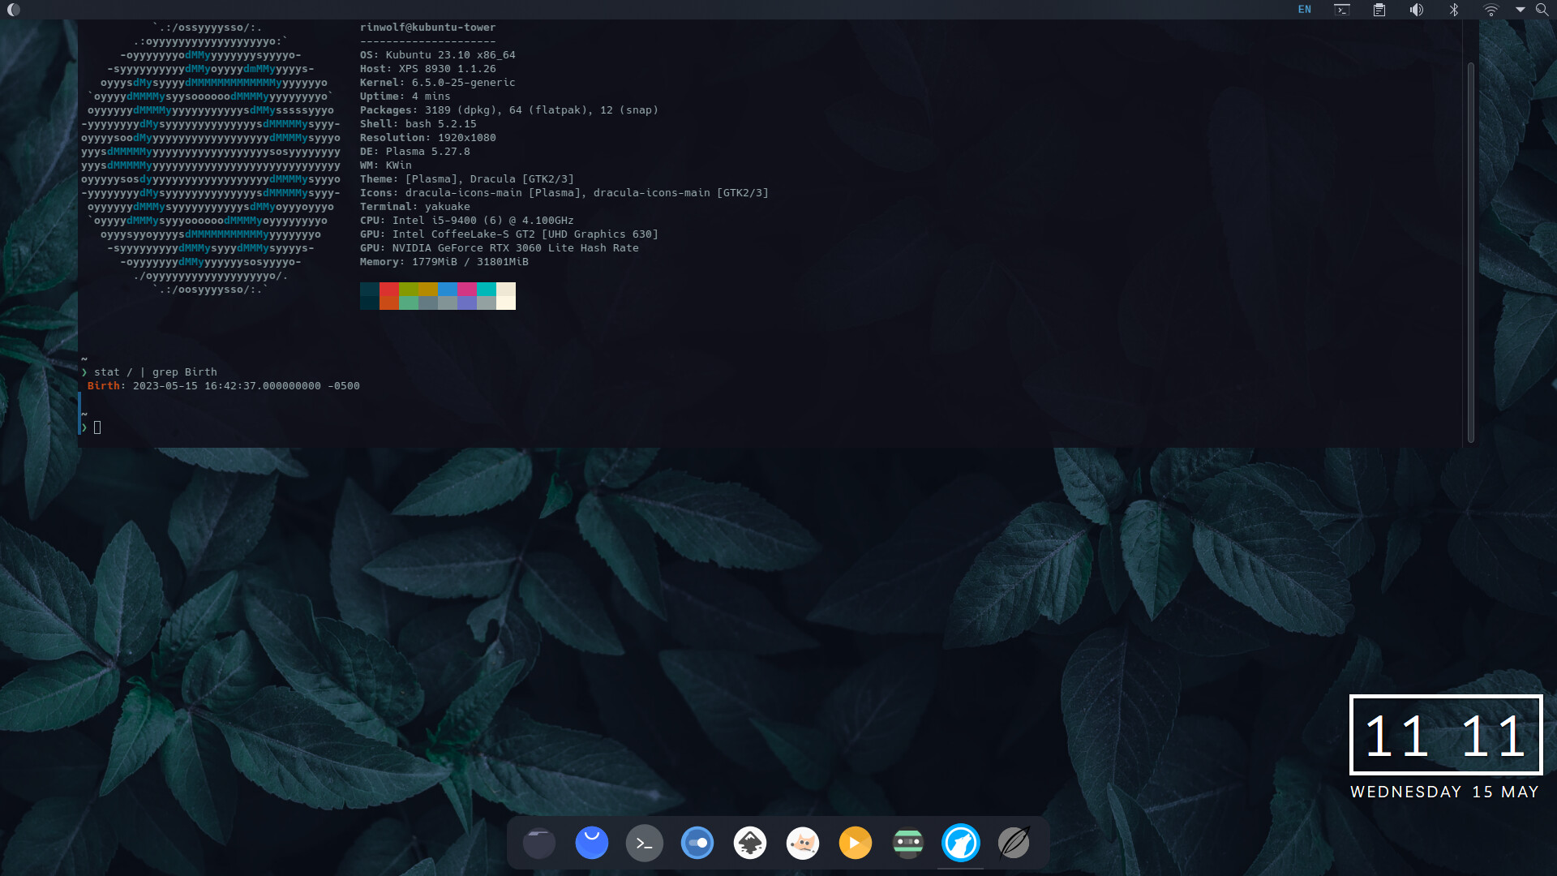The height and width of the screenshot is (876, 1557).
Task: Open the cassette tape app icon
Action: 907,843
